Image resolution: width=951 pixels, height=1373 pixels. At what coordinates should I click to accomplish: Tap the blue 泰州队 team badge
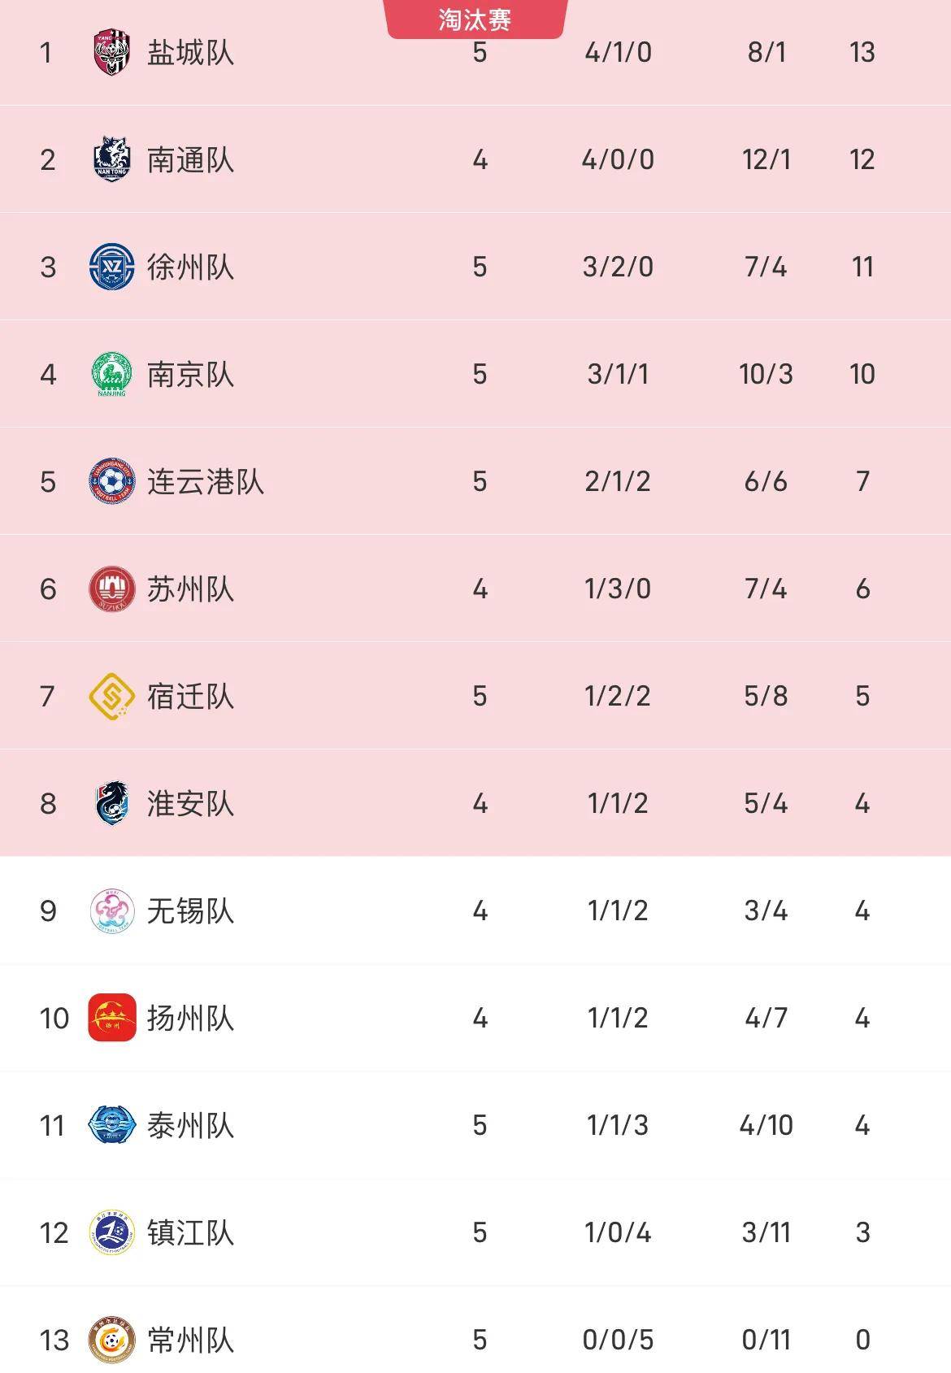(112, 1125)
